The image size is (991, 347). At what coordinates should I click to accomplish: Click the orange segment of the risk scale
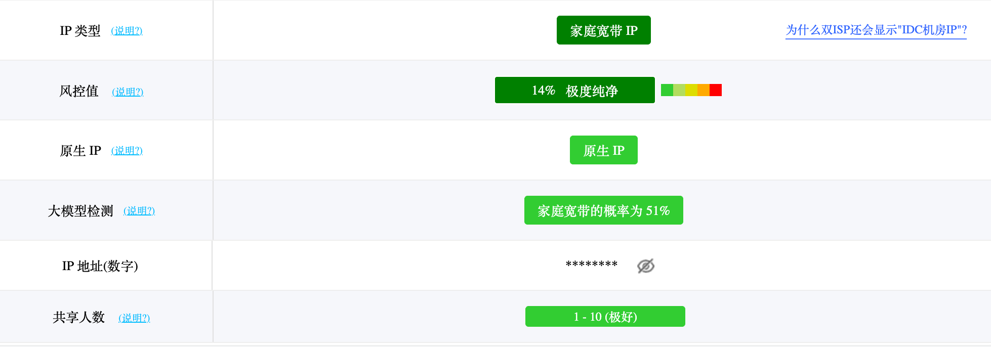[703, 90]
